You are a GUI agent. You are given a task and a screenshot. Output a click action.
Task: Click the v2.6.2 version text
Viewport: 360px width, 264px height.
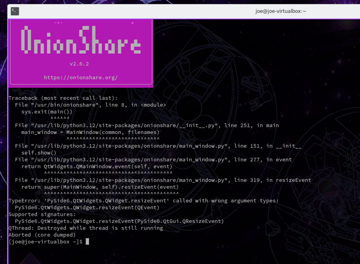[79, 64]
